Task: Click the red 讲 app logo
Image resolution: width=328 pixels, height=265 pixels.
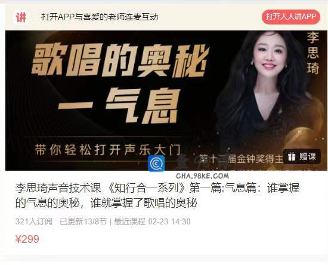Action: (21, 17)
